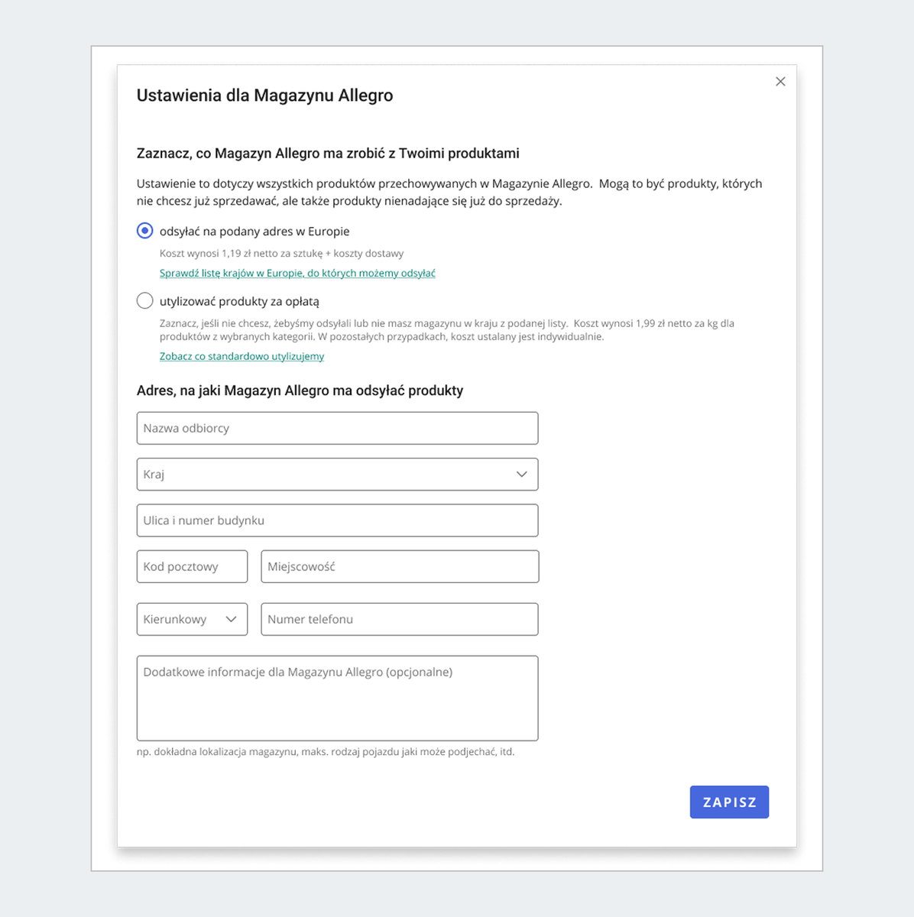Open link Zobacz co standardowo utylizujemy
Image resolution: width=914 pixels, height=917 pixels.
(241, 357)
